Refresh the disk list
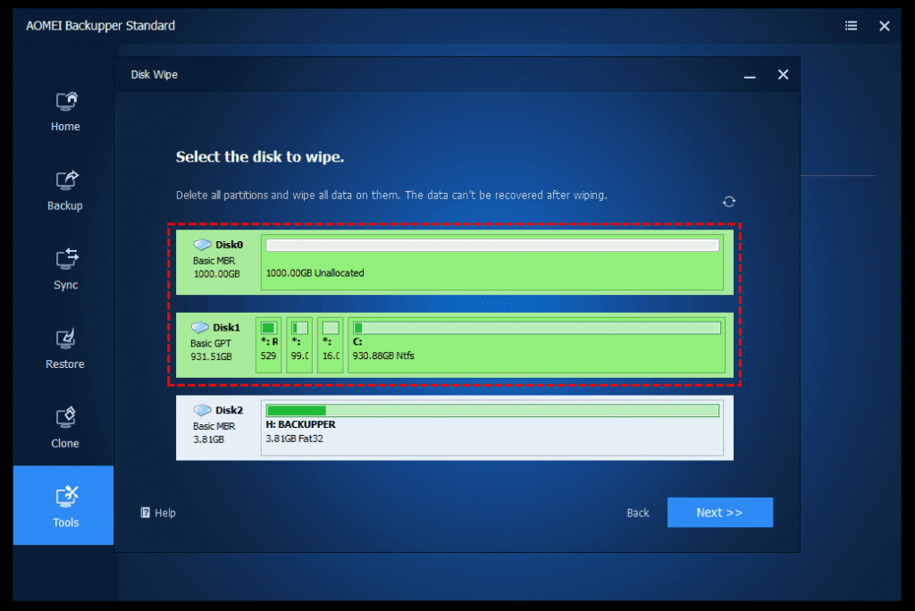The height and width of the screenshot is (611, 915). 728,202
